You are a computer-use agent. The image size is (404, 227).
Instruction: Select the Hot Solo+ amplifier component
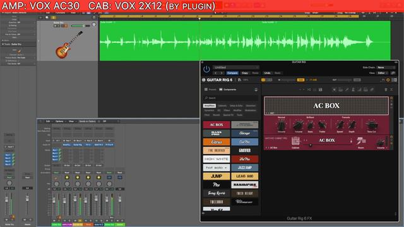pyautogui.click(x=217, y=168)
